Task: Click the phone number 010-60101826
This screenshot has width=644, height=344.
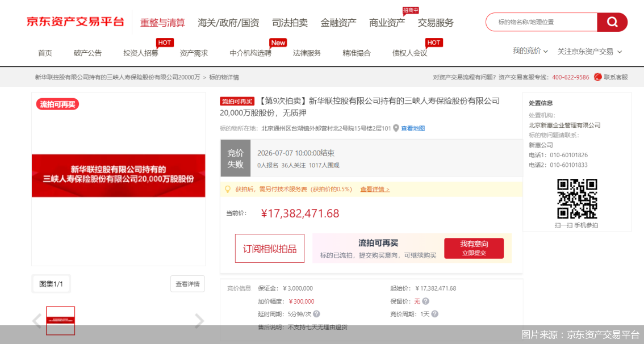Action: coord(569,155)
